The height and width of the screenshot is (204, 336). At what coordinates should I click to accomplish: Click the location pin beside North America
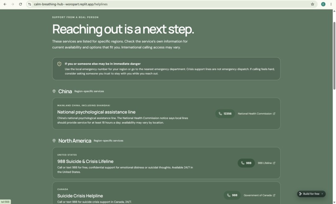point(54,141)
